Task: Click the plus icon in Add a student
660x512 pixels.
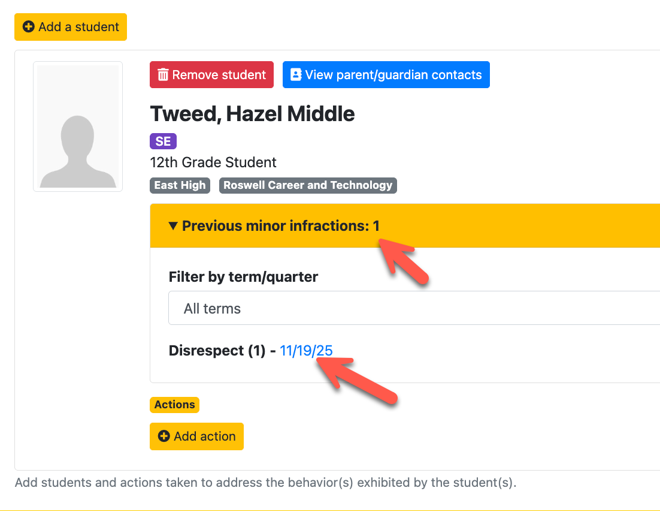Action: pos(29,27)
